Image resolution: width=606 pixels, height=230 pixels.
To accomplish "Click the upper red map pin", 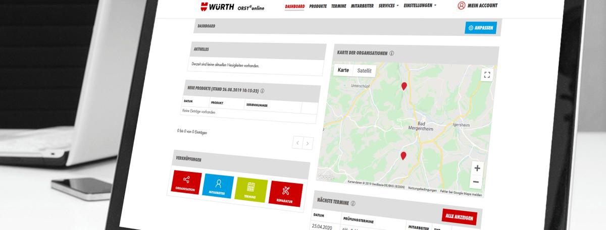I will (404, 86).
